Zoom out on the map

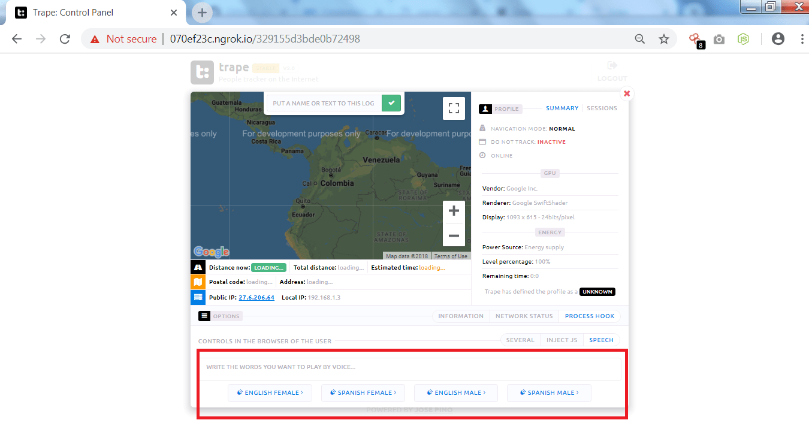tap(454, 235)
